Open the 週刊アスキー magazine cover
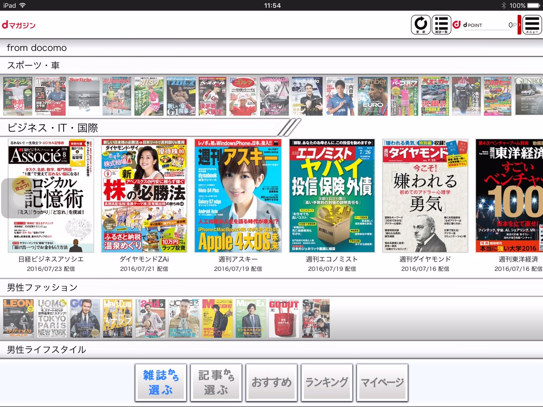Image resolution: width=543 pixels, height=407 pixels. click(238, 195)
